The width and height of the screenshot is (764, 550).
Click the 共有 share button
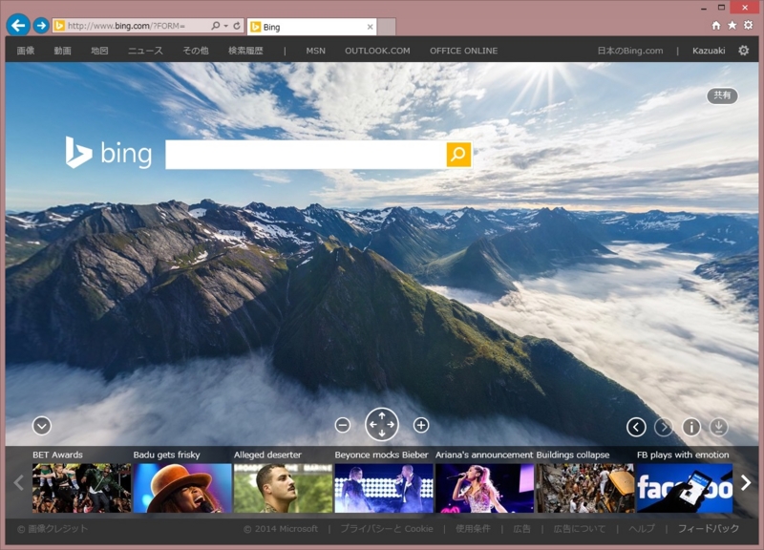[x=722, y=95]
